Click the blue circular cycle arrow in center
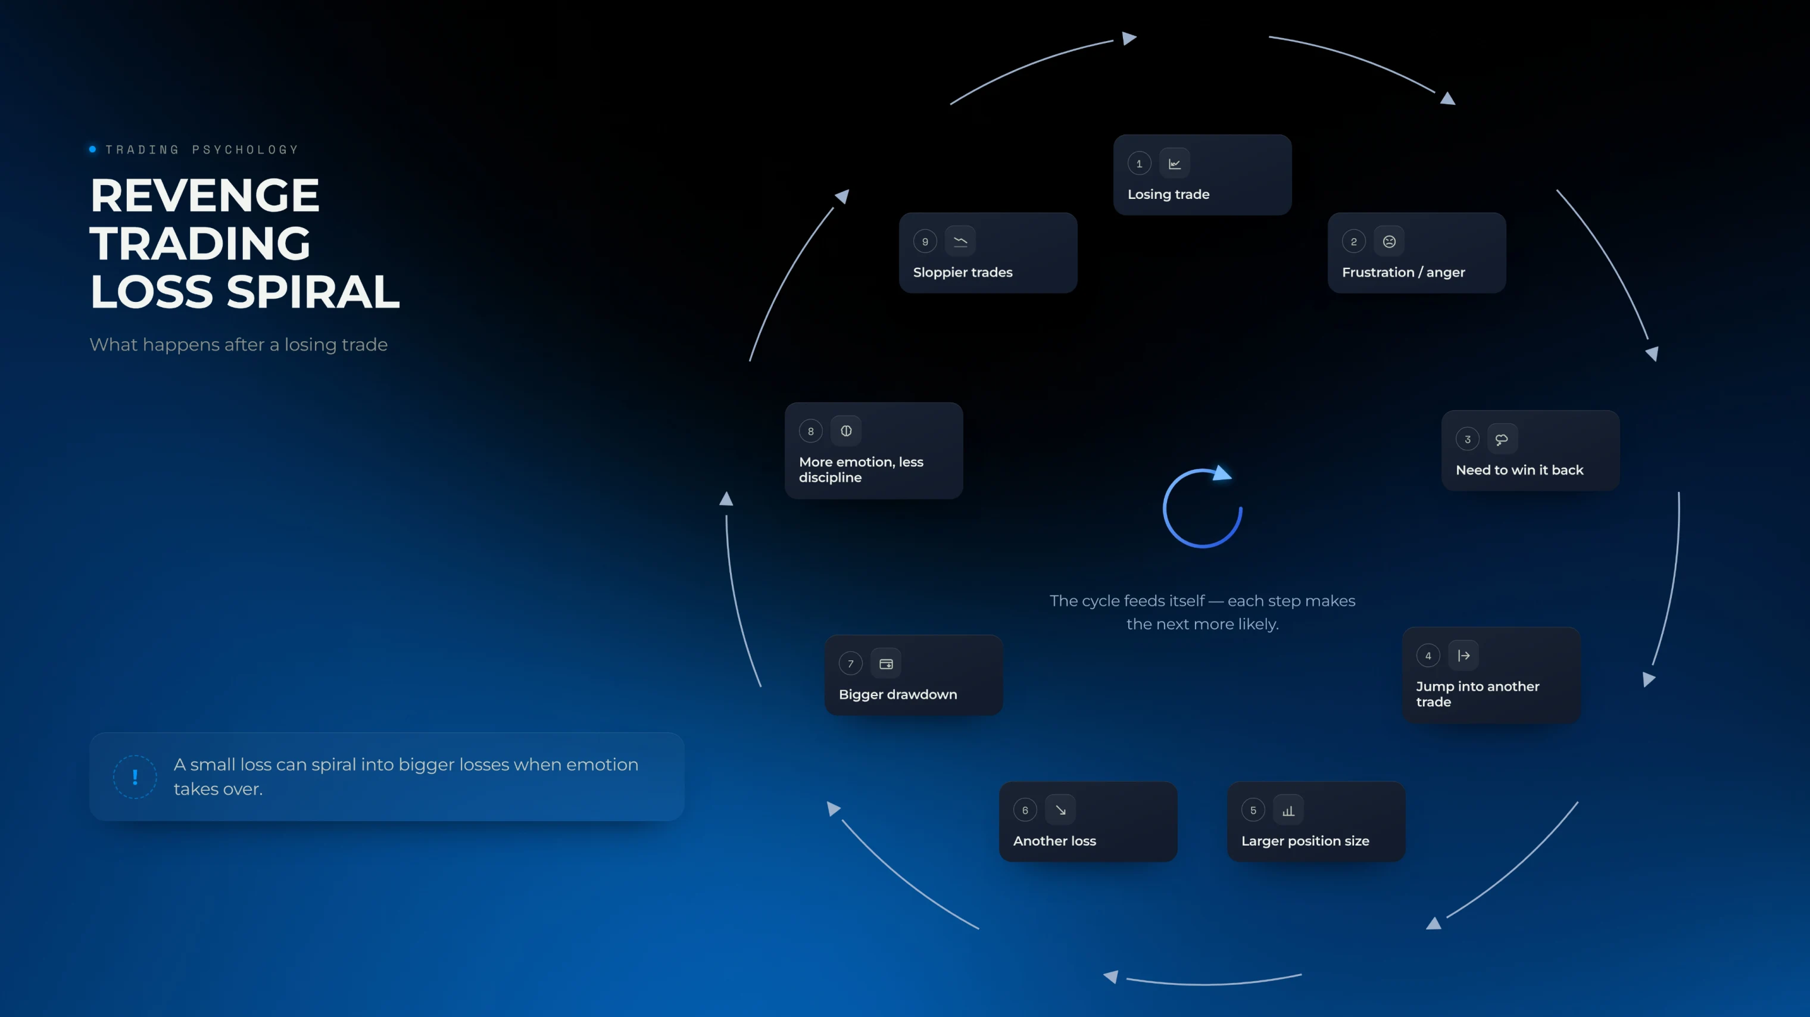The image size is (1810, 1017). 1202,507
